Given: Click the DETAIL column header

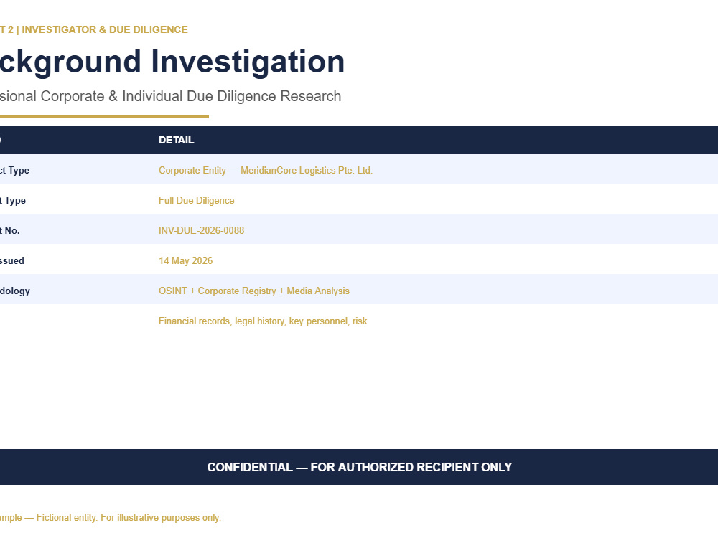Looking at the screenshot, I should [177, 140].
